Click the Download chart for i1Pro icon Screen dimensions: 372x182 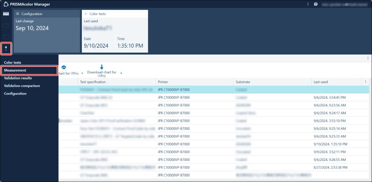point(101,67)
